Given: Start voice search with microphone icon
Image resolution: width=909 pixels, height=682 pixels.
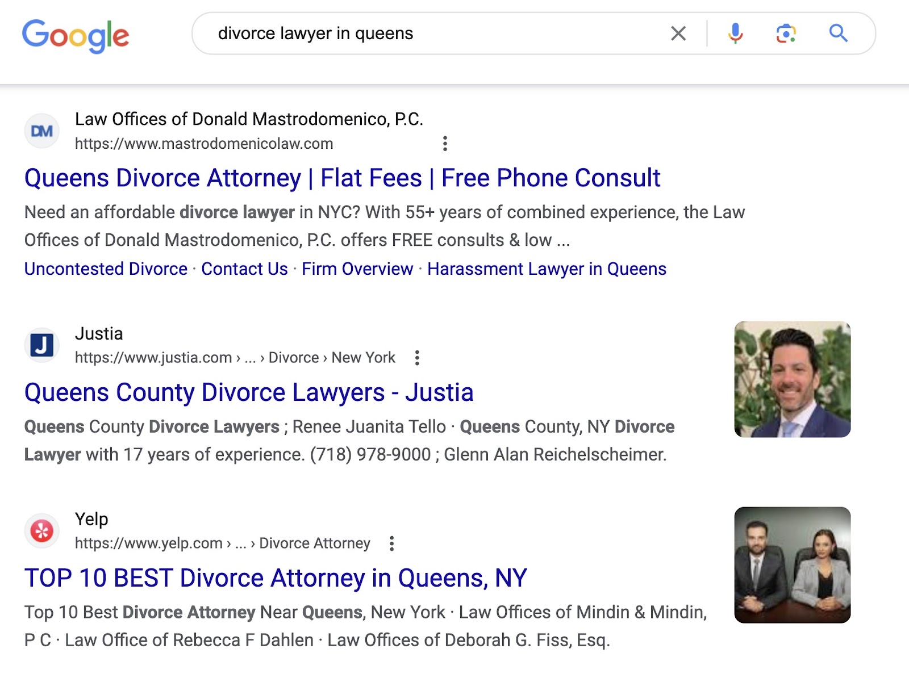Looking at the screenshot, I should coord(735,34).
